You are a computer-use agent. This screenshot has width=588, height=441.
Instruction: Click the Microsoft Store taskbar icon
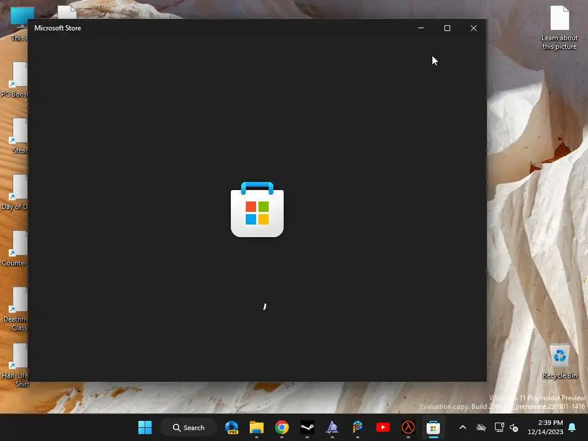point(433,427)
